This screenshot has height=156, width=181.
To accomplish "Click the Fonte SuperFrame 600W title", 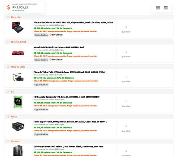I will [x=70, y=122].
